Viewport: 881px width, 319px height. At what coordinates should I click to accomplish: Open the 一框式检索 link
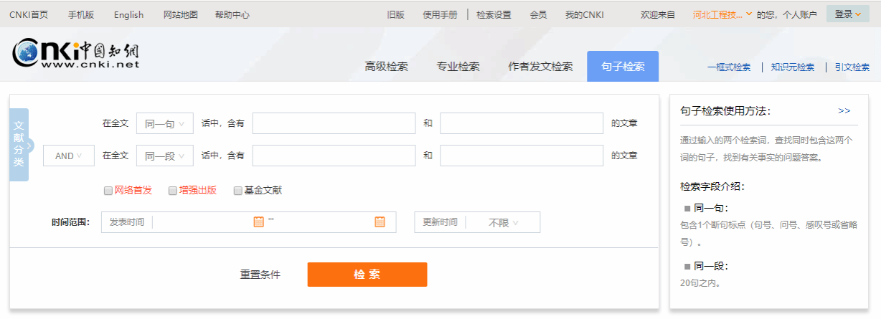point(729,67)
